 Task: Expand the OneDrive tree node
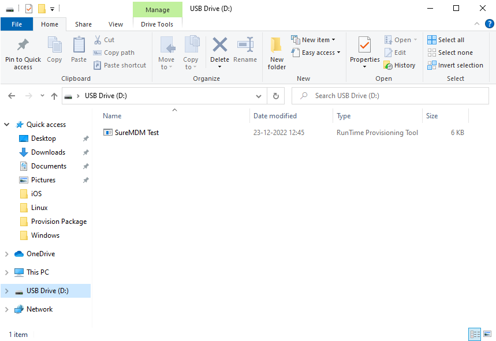click(7, 254)
